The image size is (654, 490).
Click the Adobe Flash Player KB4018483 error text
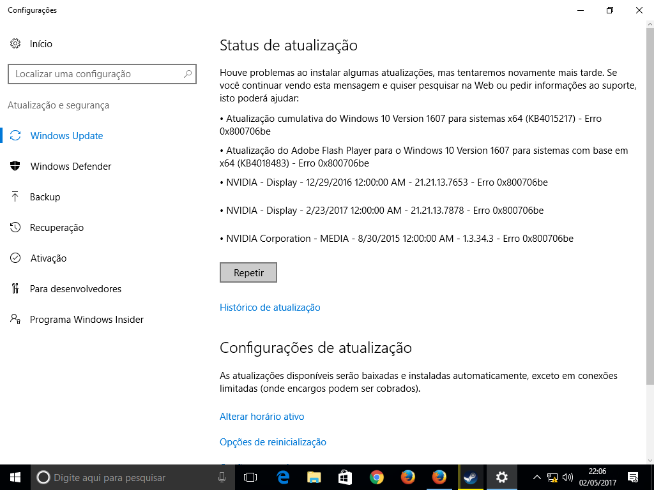[x=424, y=157]
